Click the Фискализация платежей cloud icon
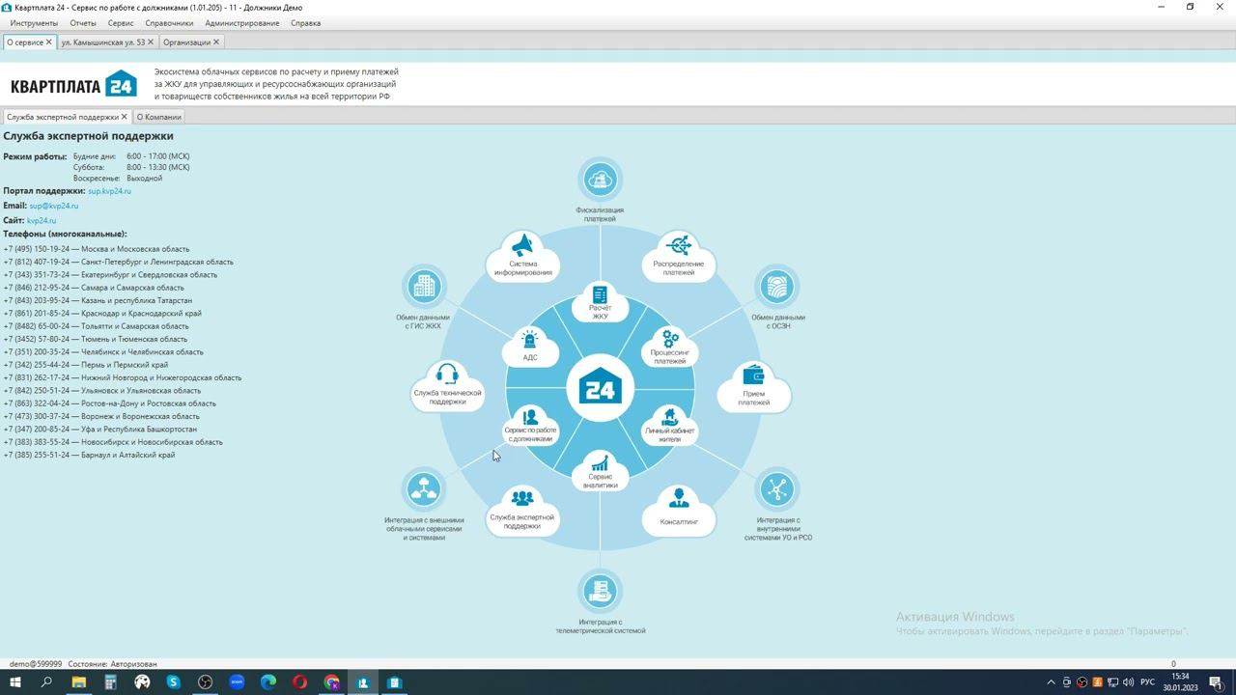 [600, 180]
